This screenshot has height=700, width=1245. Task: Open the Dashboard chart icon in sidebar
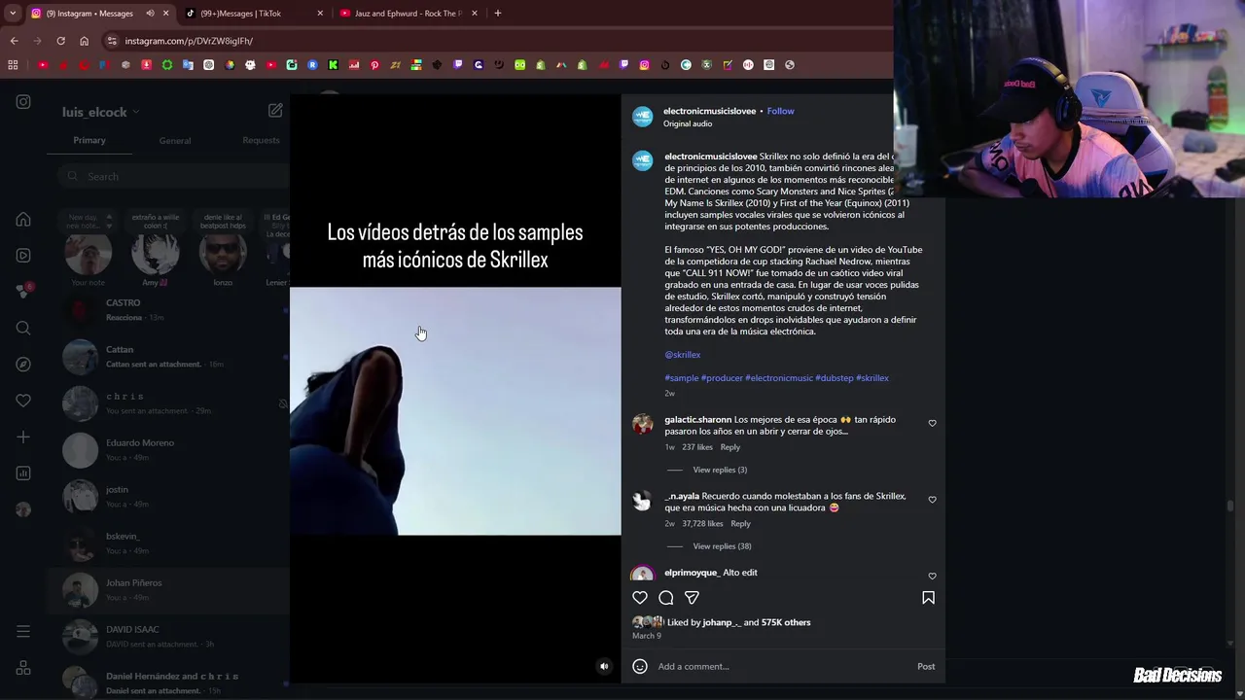(23, 473)
